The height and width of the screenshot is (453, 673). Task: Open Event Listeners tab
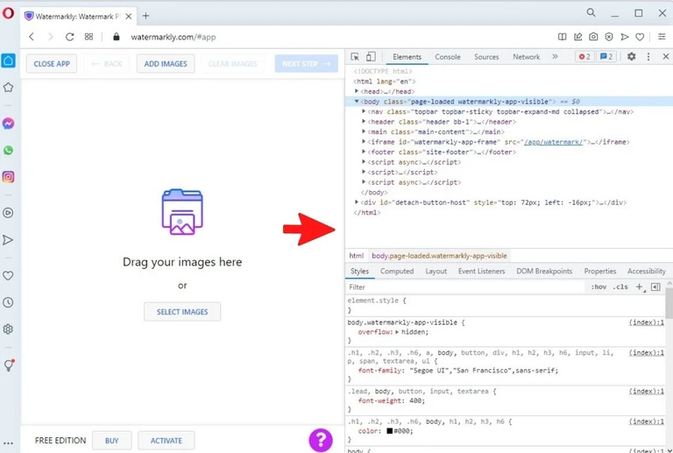[482, 271]
